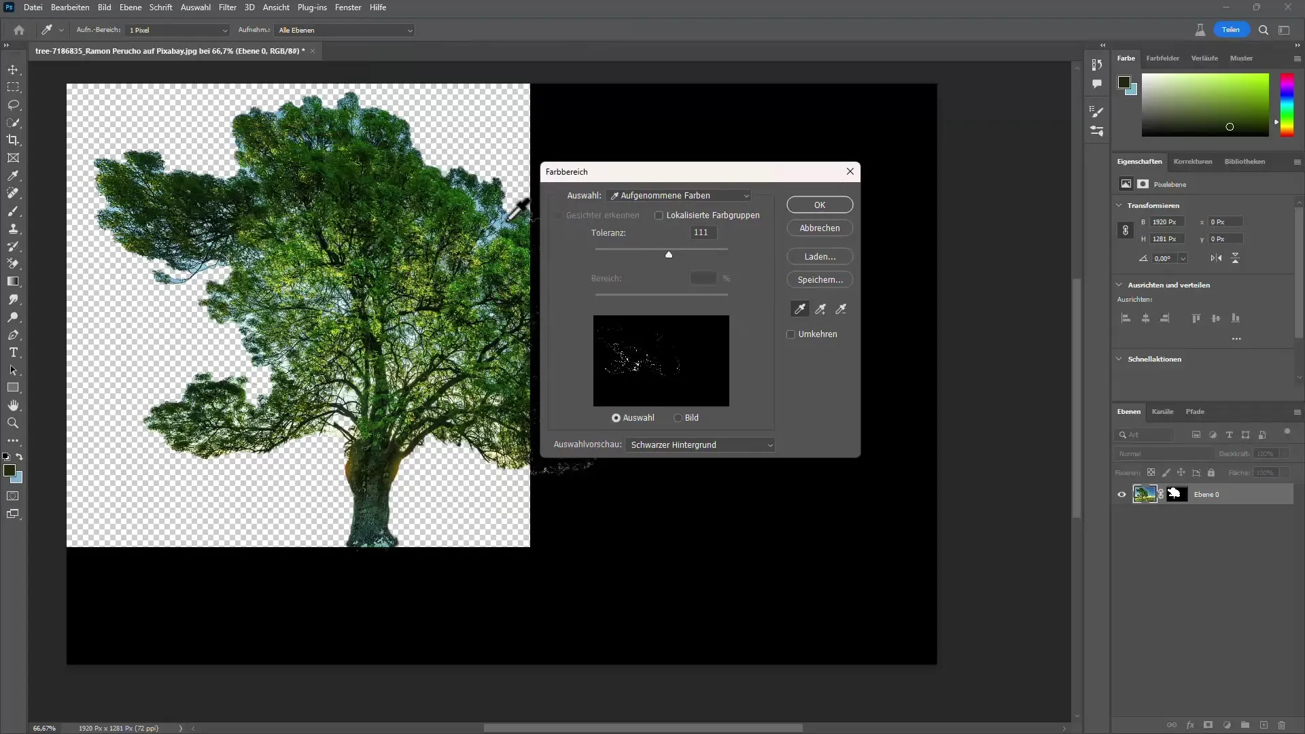Select the Brush tool
The height and width of the screenshot is (734, 1305).
pyautogui.click(x=13, y=211)
